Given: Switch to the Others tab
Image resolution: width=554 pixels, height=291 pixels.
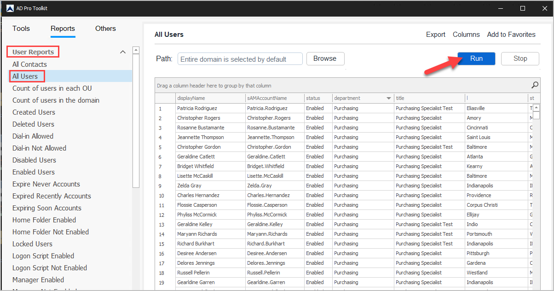Looking at the screenshot, I should [105, 29].
